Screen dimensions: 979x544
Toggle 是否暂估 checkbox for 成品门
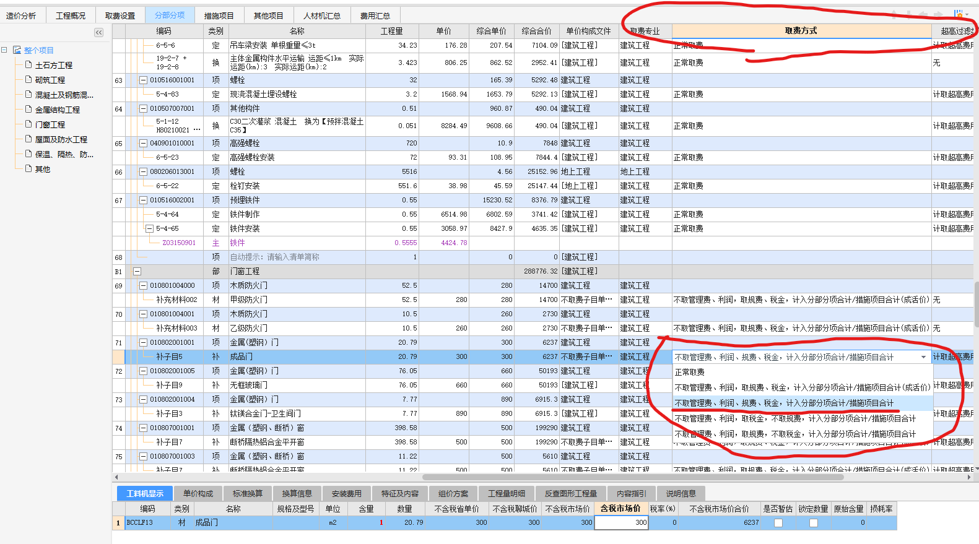(778, 523)
